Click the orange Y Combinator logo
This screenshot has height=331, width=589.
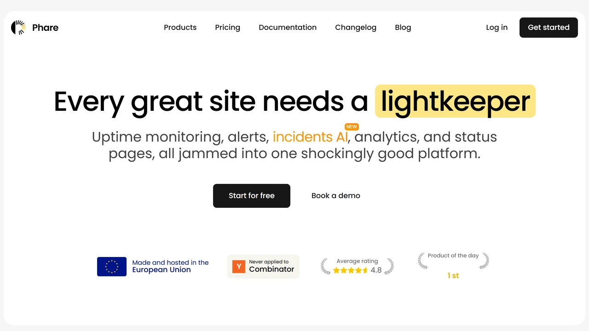click(x=239, y=267)
